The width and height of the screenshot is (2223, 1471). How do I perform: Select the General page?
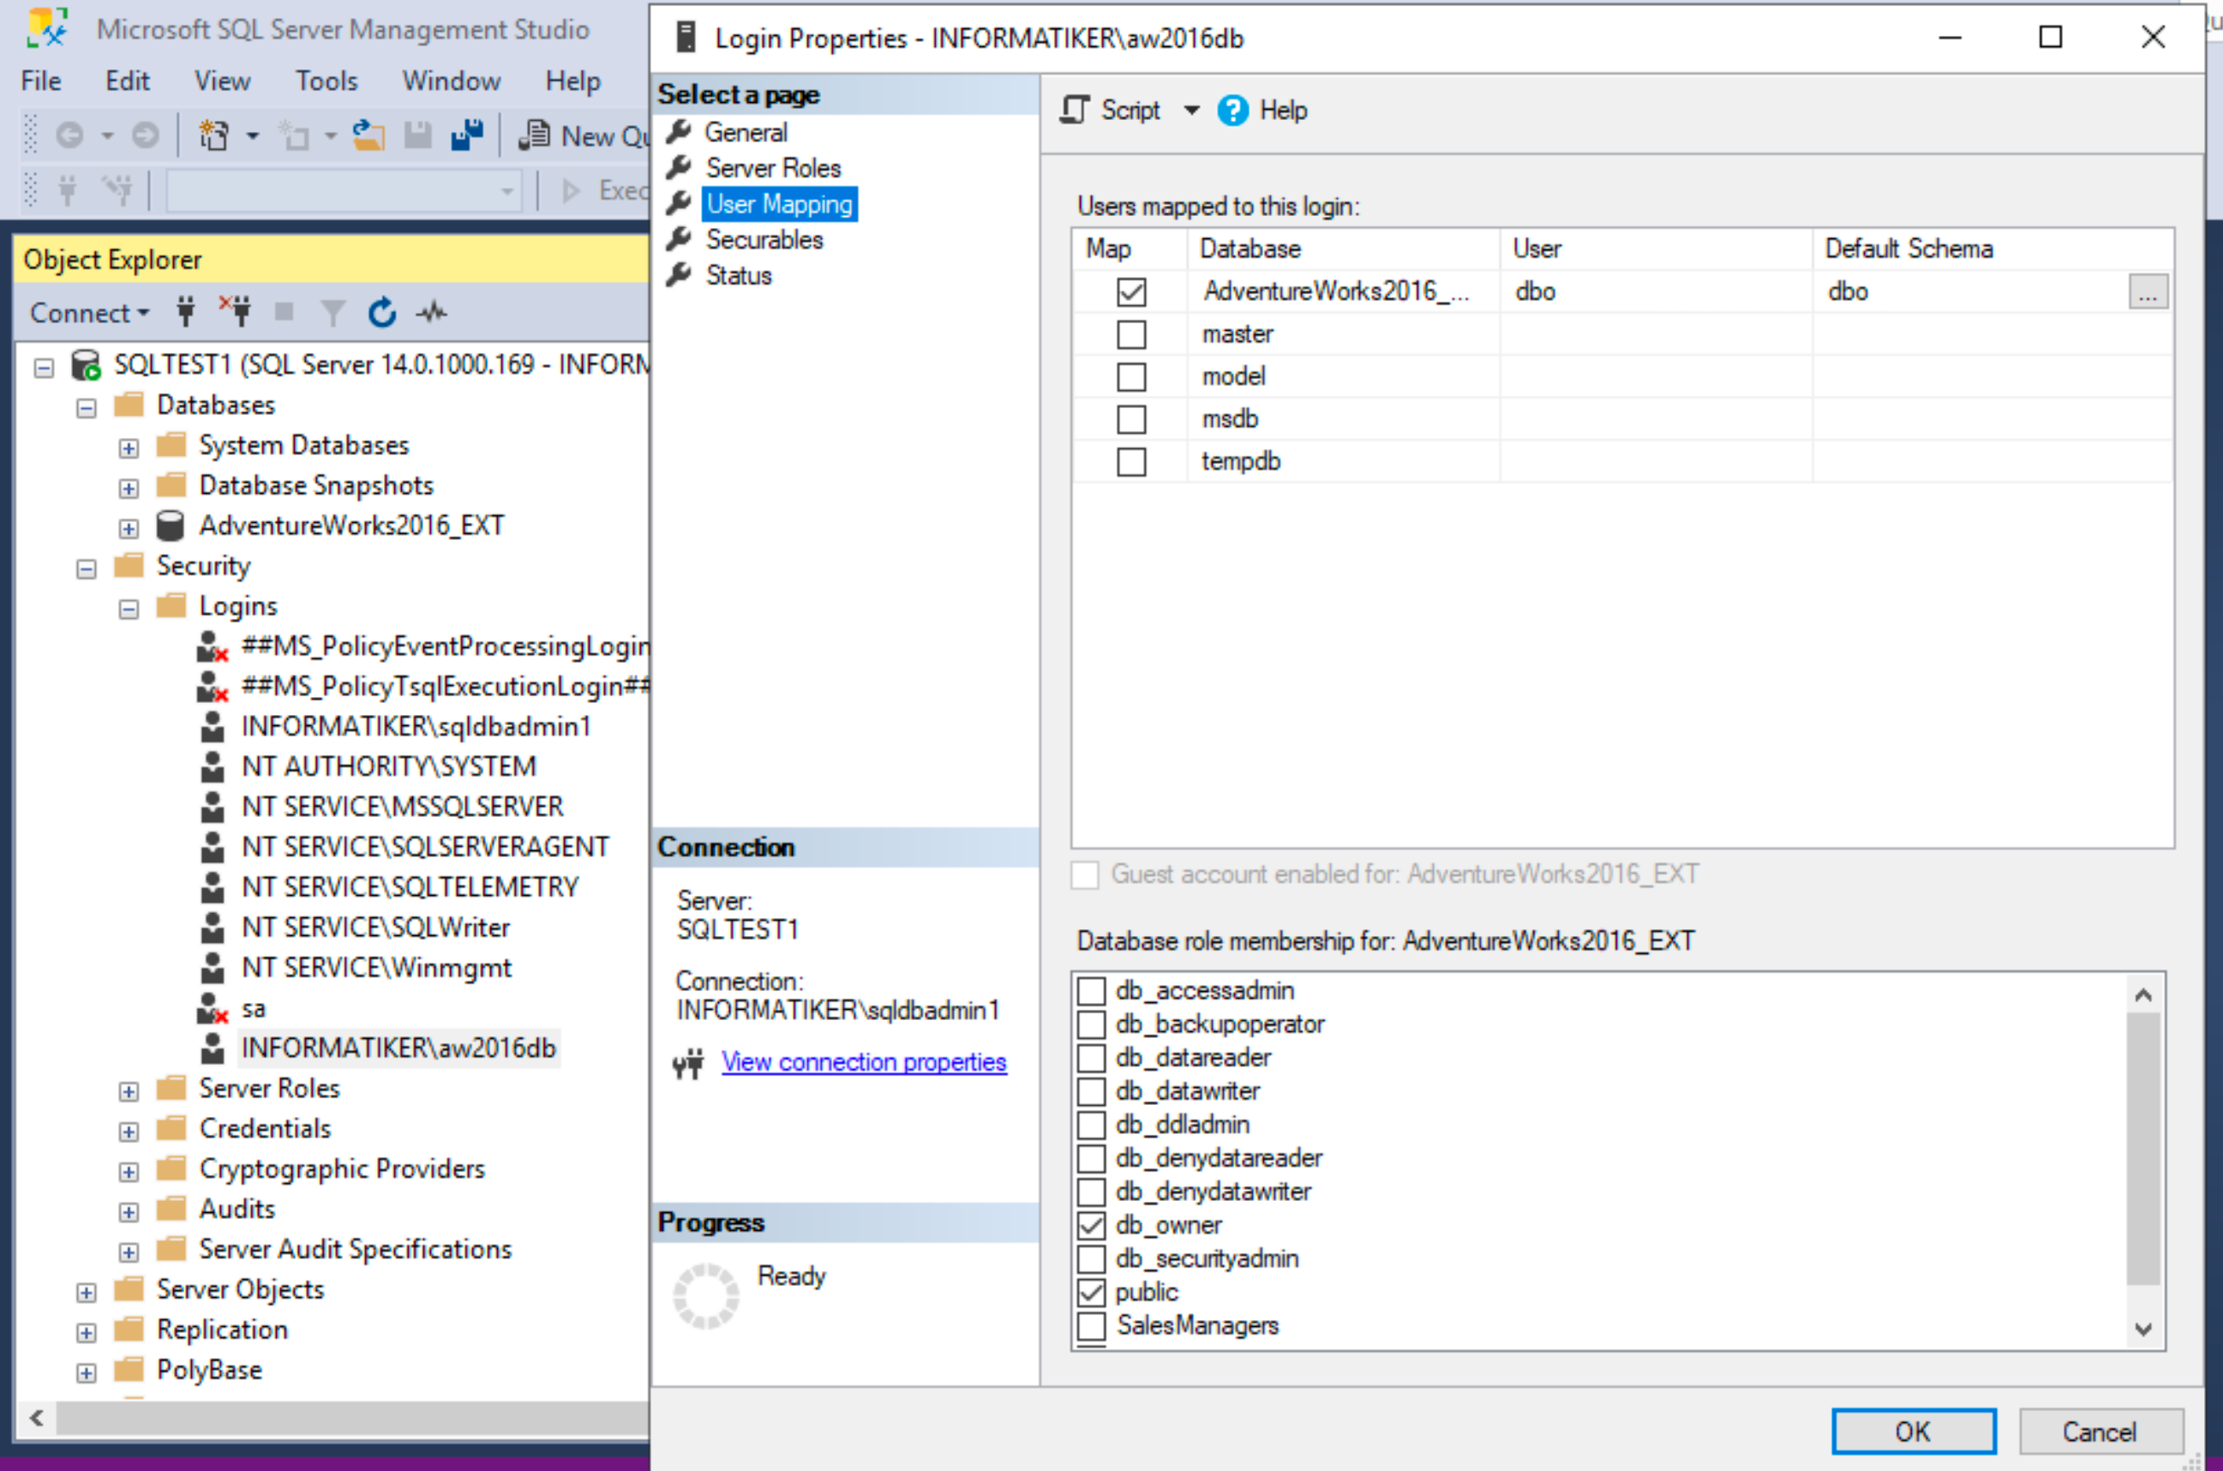coord(746,132)
